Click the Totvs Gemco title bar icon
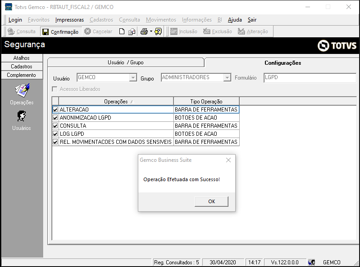 click(9, 7)
